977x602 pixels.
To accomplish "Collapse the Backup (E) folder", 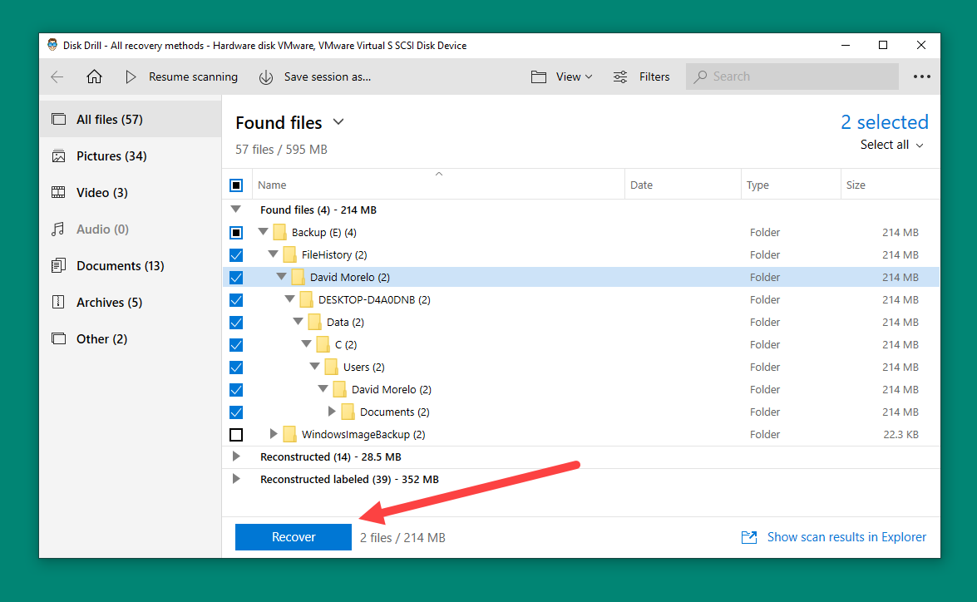I will tap(263, 232).
